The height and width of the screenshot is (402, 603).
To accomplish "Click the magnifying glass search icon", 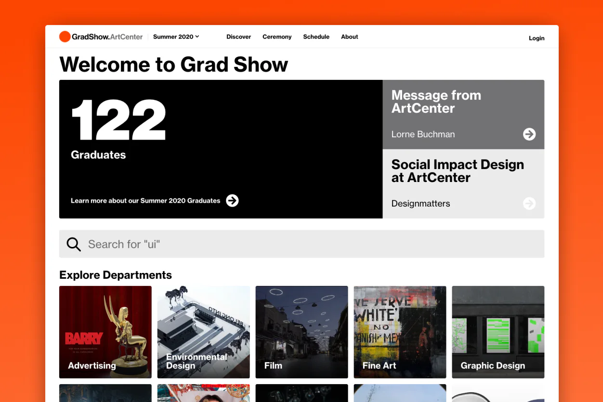I will (74, 244).
